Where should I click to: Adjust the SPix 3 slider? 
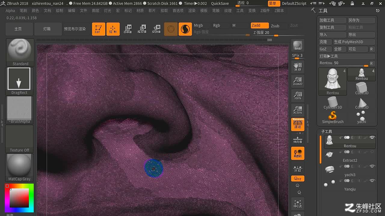[297, 56]
